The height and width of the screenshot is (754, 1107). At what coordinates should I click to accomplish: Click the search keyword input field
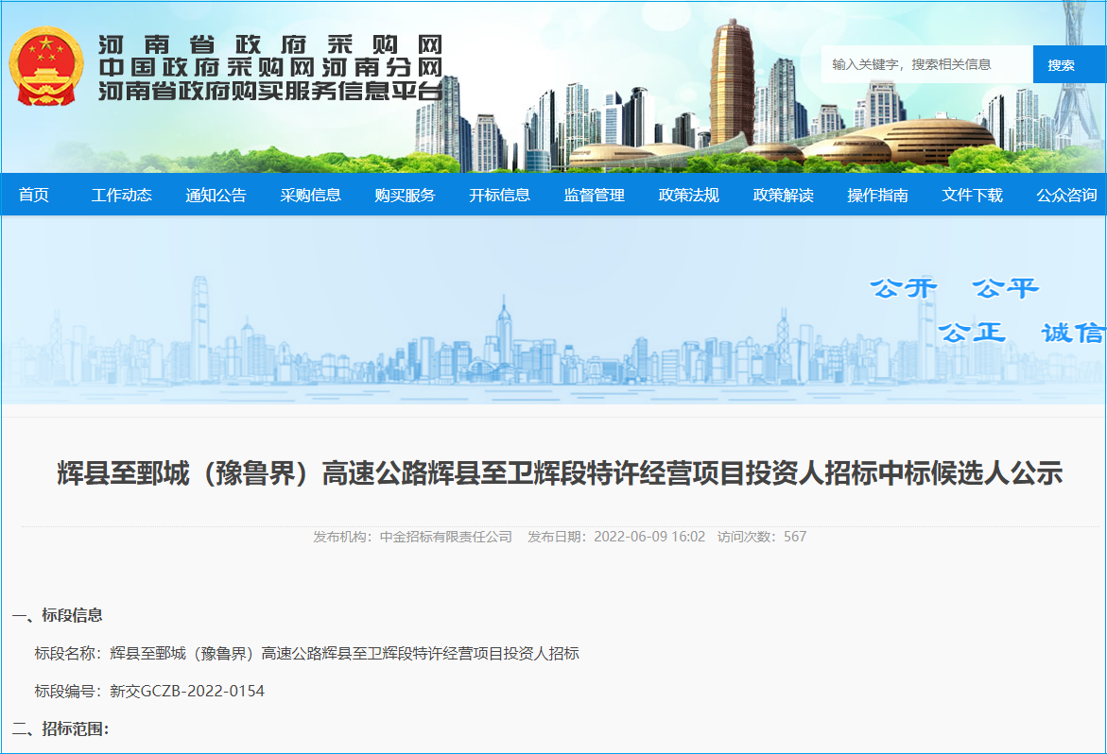(x=926, y=64)
